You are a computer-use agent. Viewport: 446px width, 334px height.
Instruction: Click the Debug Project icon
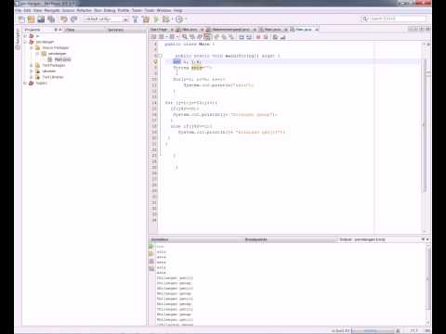click(x=166, y=19)
